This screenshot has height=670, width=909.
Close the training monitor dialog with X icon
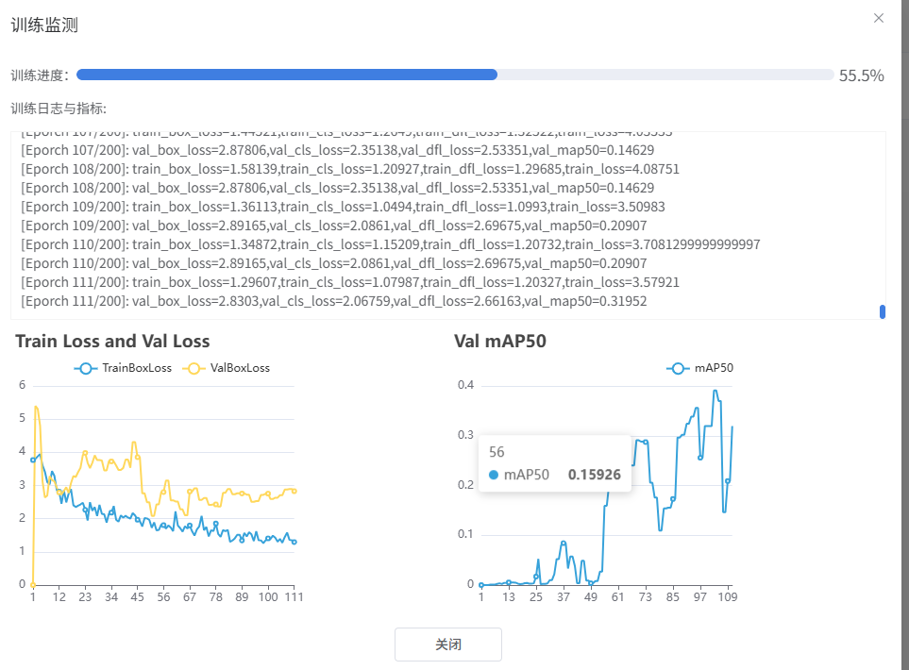click(879, 18)
